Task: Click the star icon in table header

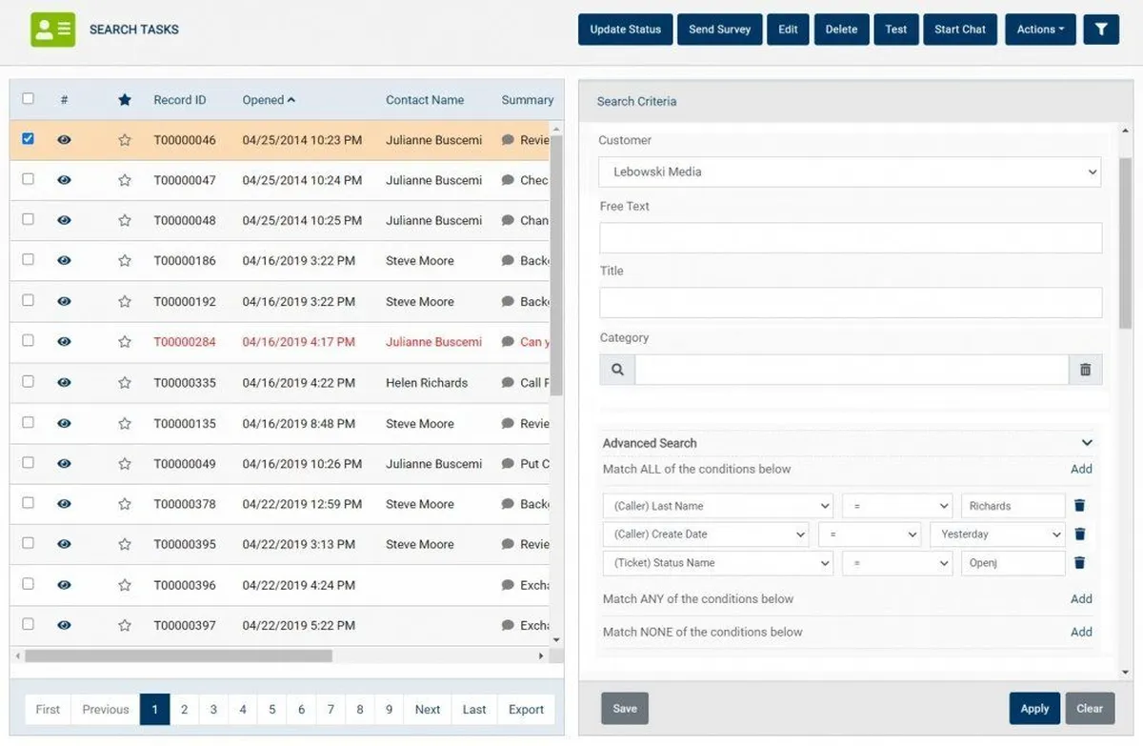Action: pyautogui.click(x=124, y=100)
